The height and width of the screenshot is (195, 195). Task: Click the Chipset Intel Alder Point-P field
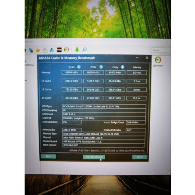tap(104, 138)
